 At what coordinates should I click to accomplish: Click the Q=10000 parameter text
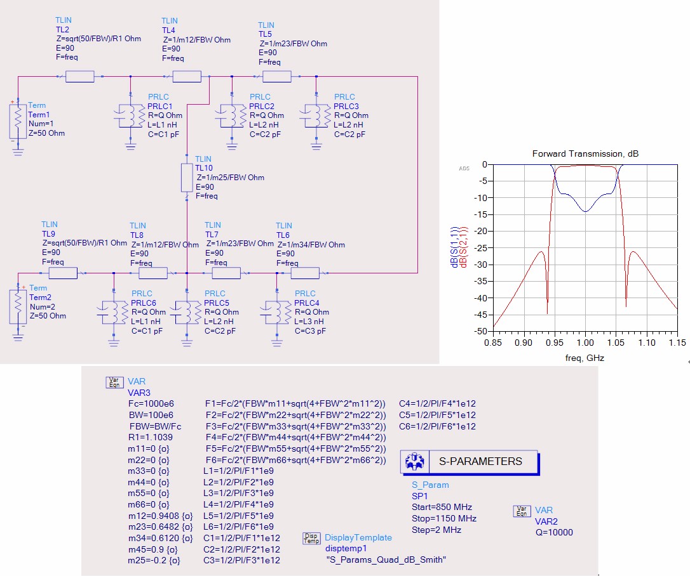[x=554, y=532]
